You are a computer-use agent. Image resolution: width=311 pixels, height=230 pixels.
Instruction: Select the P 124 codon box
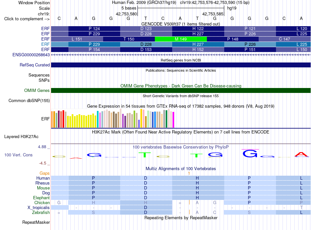tap(94, 28)
